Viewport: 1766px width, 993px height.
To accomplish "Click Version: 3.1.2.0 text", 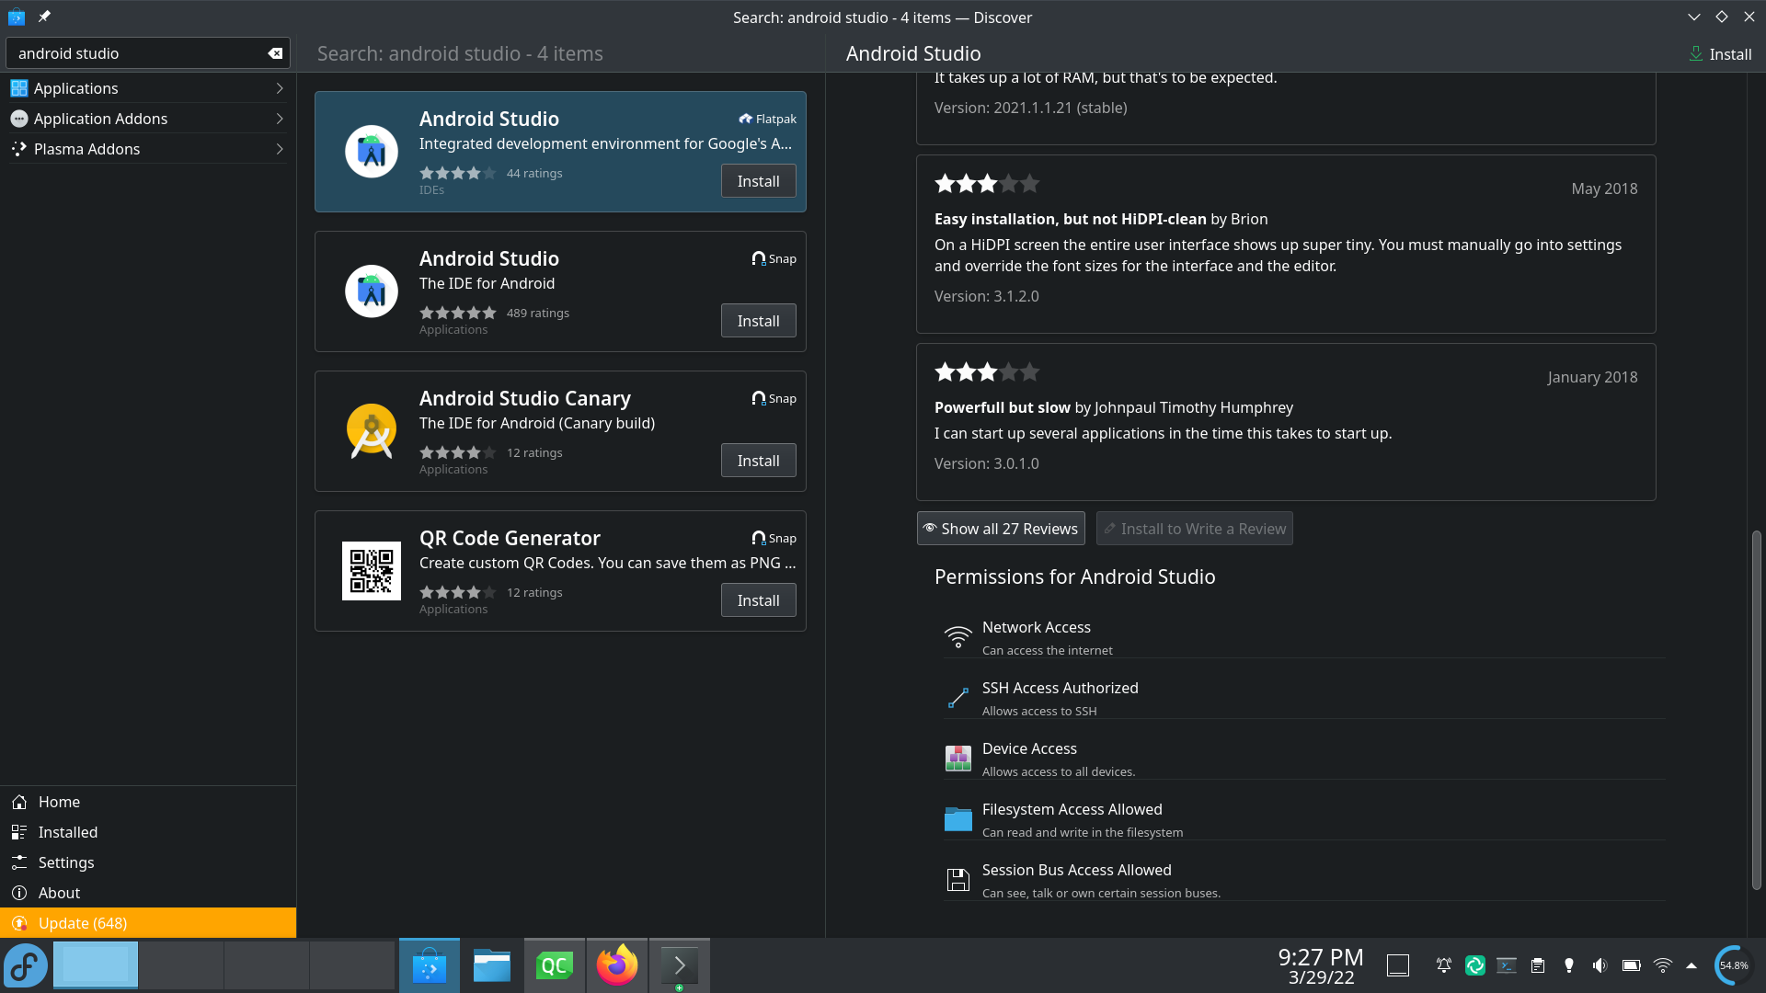I will (986, 296).
